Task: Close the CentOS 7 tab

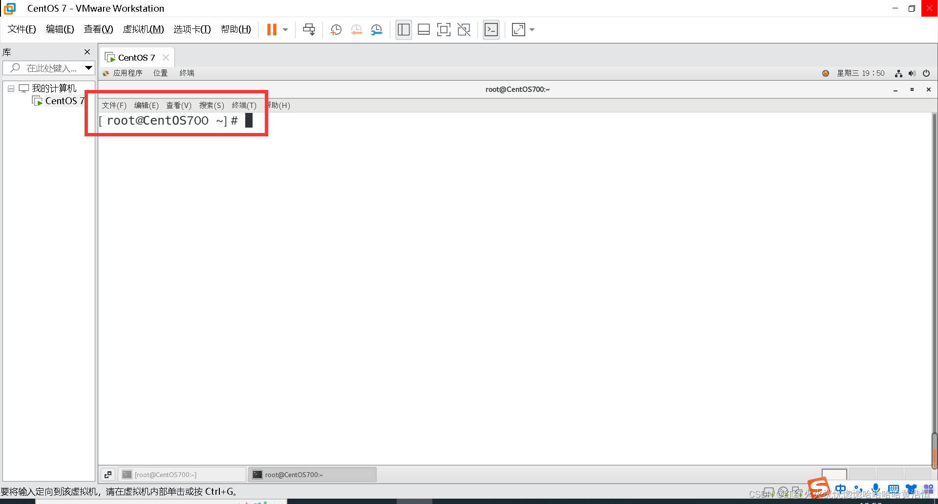Action: (166, 58)
